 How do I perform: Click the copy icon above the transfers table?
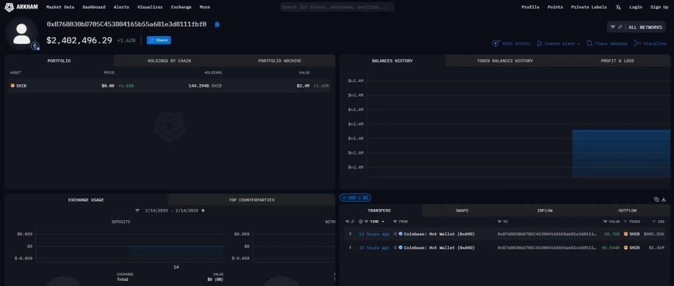click(x=656, y=199)
